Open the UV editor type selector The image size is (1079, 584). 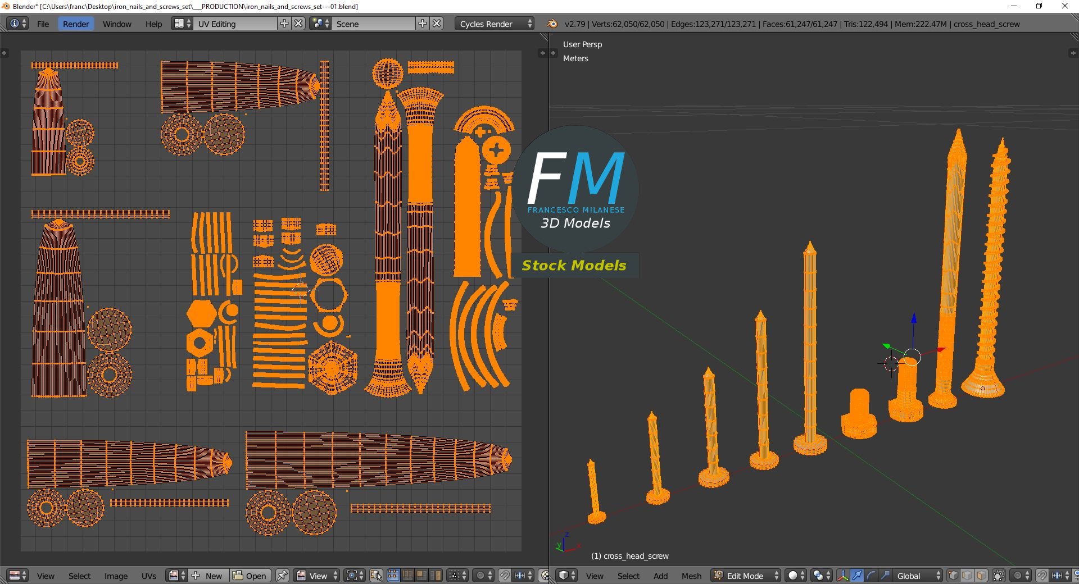coord(18,576)
